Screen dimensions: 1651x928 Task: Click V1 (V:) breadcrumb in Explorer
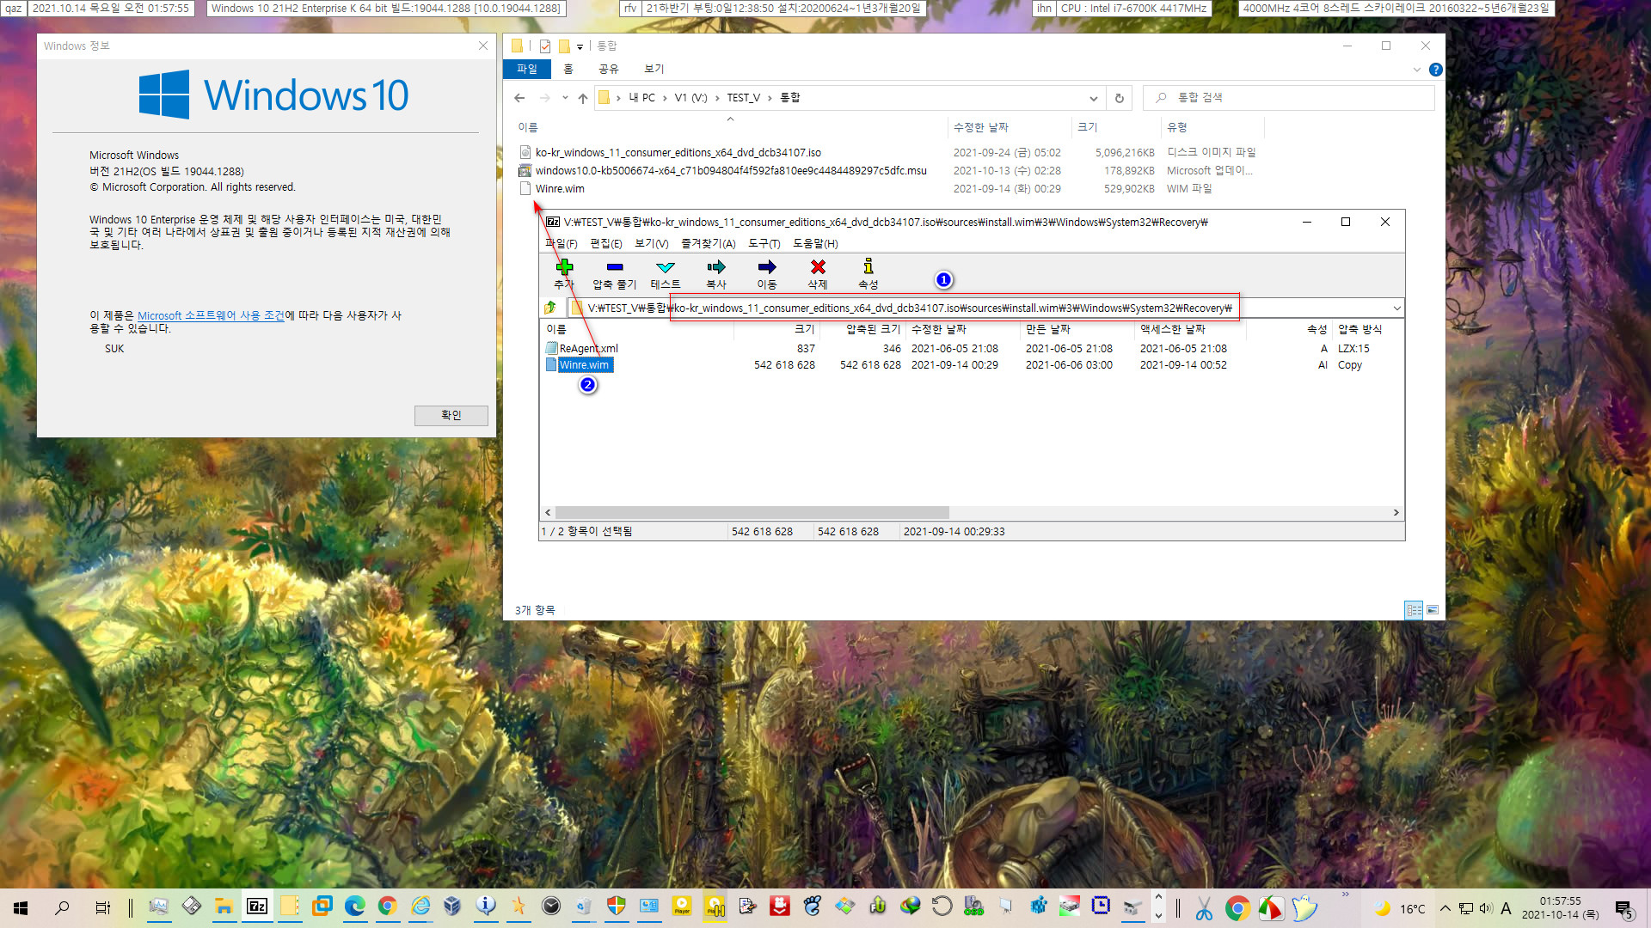coord(690,98)
